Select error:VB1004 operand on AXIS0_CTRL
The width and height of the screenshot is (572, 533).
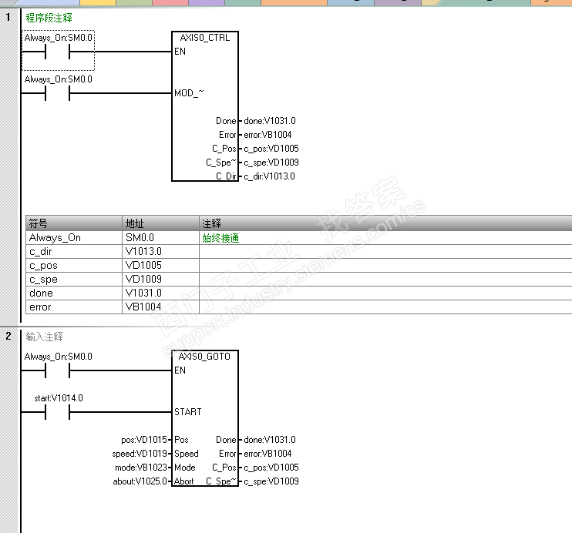point(267,135)
